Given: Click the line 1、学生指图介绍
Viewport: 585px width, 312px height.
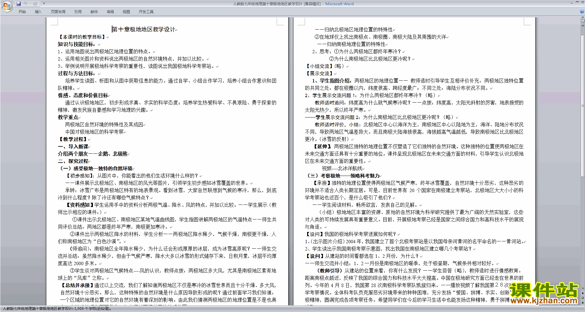Looking at the screenshot, I should click(x=331, y=81).
